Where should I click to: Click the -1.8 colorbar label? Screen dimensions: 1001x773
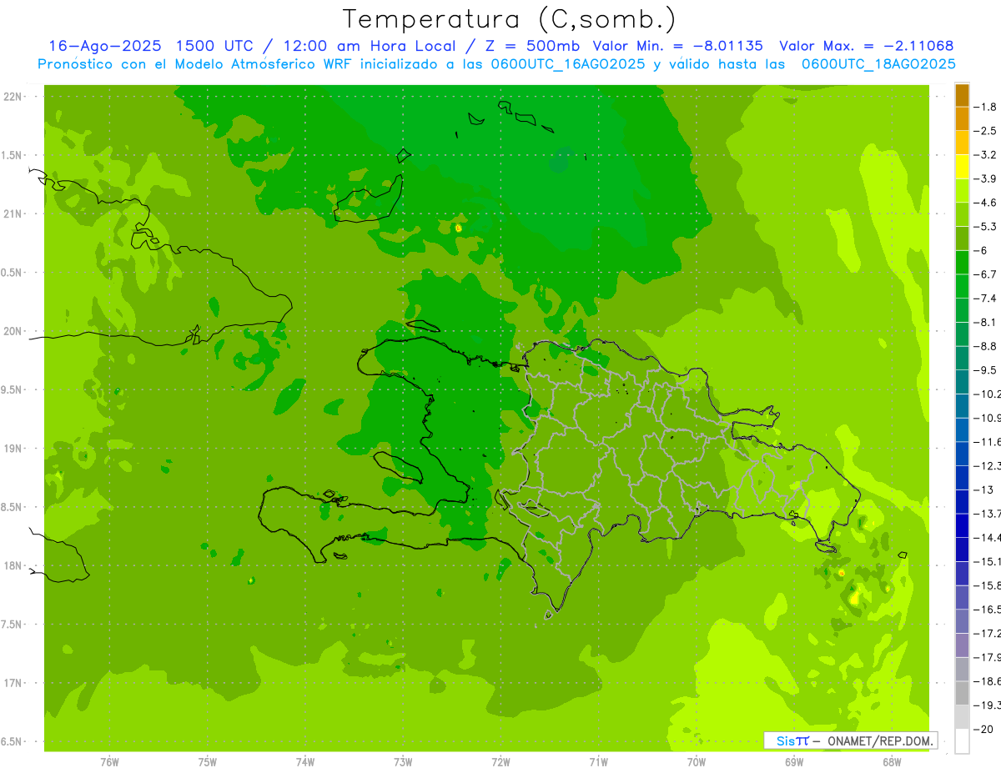pos(985,107)
